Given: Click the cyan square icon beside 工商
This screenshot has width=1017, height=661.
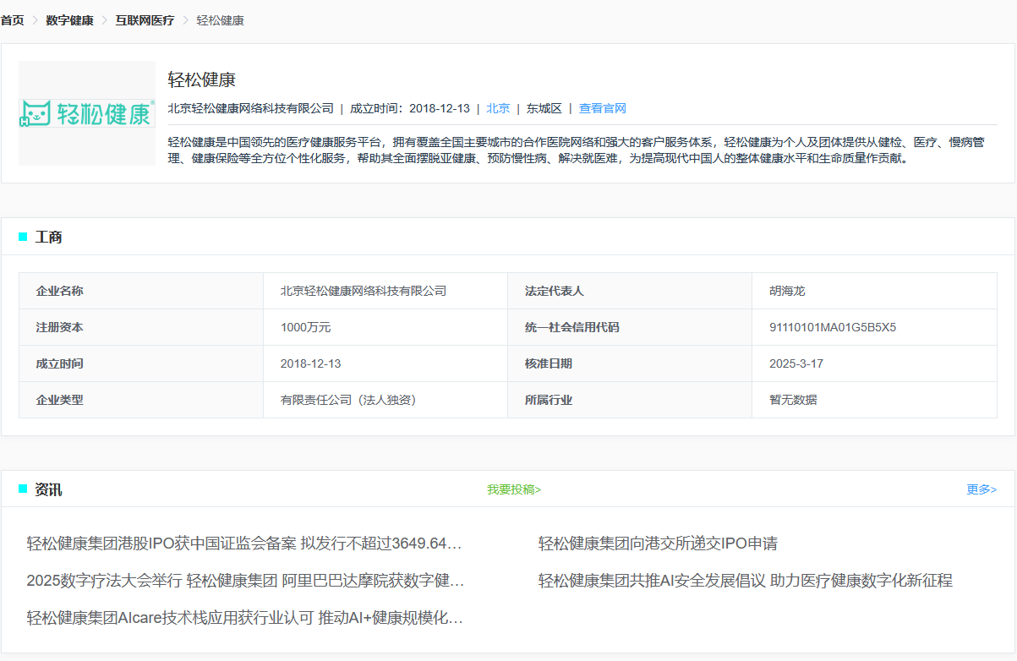Looking at the screenshot, I should coord(23,237).
